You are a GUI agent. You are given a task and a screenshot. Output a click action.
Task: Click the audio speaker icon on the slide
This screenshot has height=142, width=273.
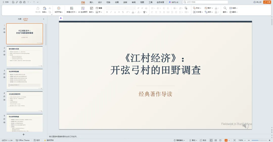246,126
